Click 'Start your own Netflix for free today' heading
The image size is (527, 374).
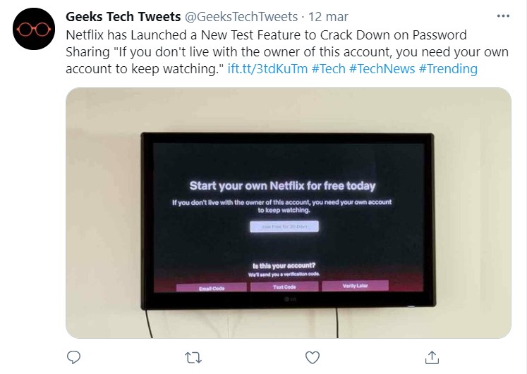point(282,187)
